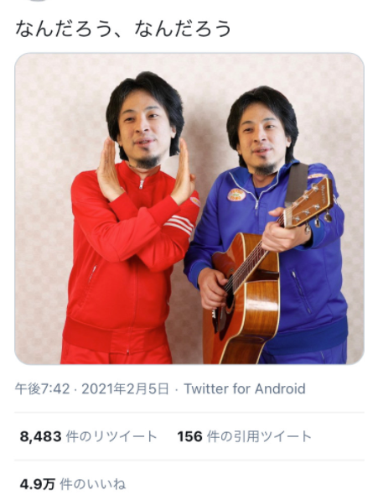This screenshot has height=495, width=378.
Task: Click the 件の引用ツイート label
Action: (259, 436)
